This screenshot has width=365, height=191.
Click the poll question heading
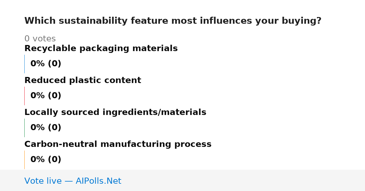tap(173, 21)
